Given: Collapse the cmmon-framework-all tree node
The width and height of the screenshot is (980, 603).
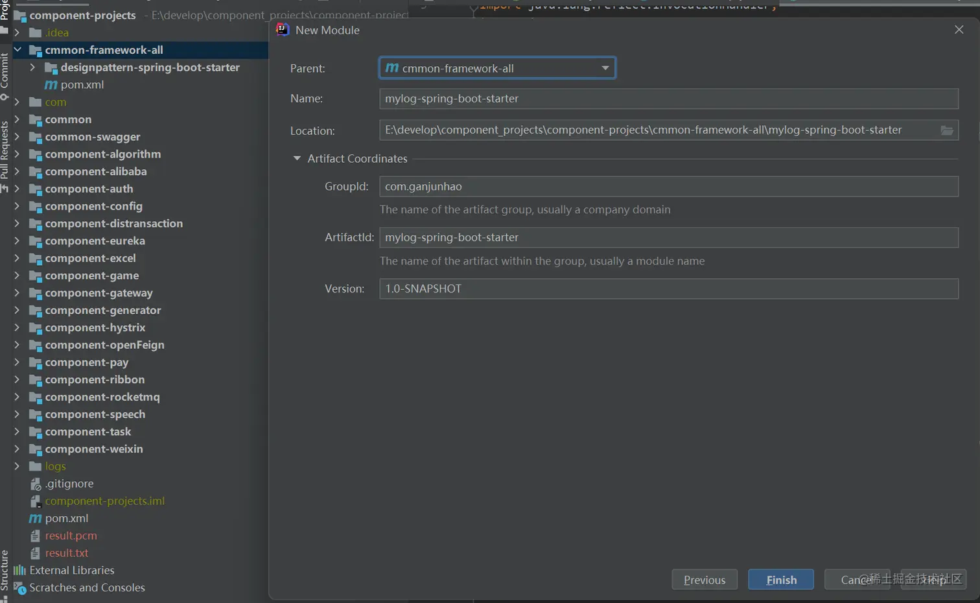Looking at the screenshot, I should click(17, 50).
